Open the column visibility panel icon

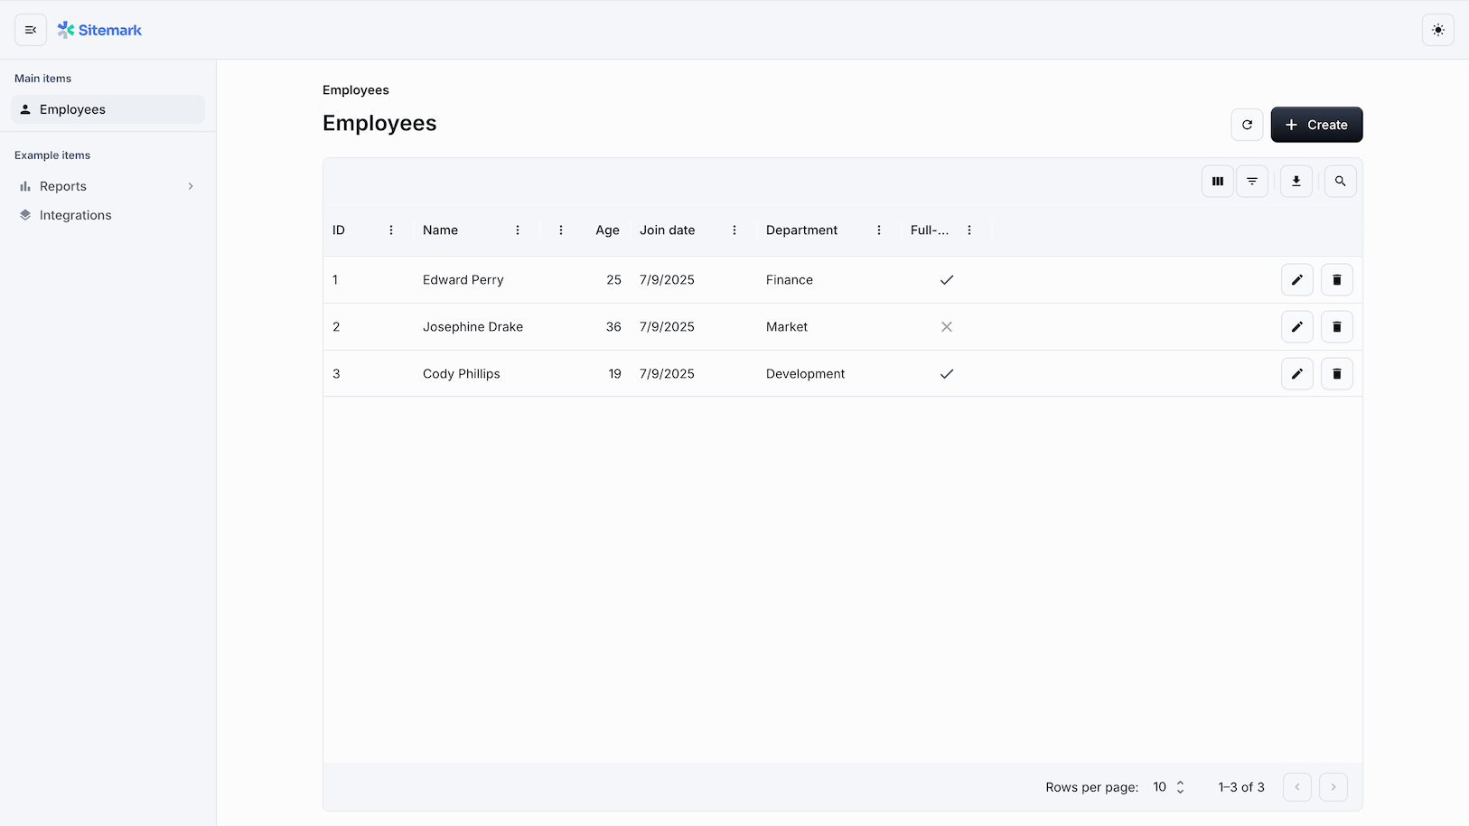tap(1217, 181)
